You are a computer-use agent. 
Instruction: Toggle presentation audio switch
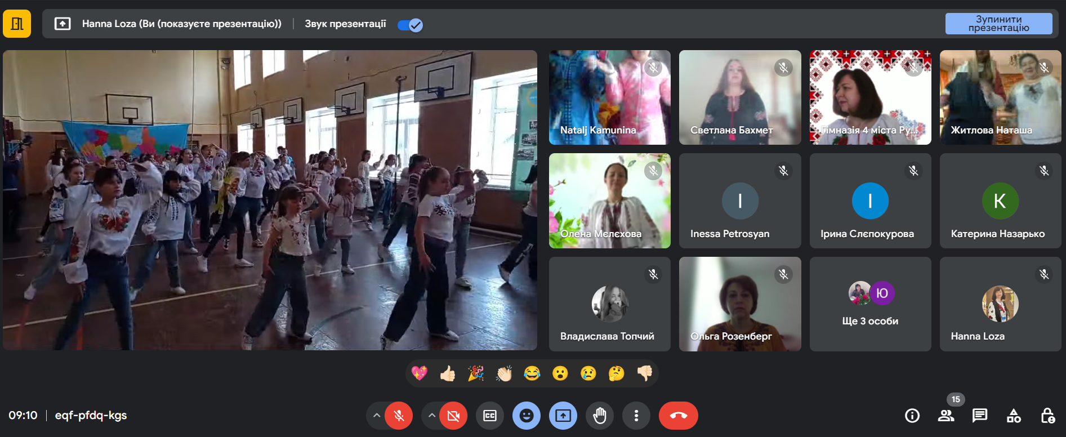pos(410,25)
